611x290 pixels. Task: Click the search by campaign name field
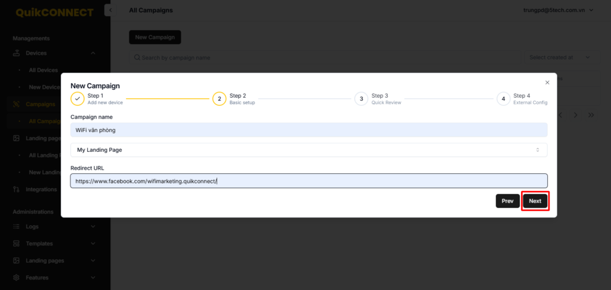point(325,57)
